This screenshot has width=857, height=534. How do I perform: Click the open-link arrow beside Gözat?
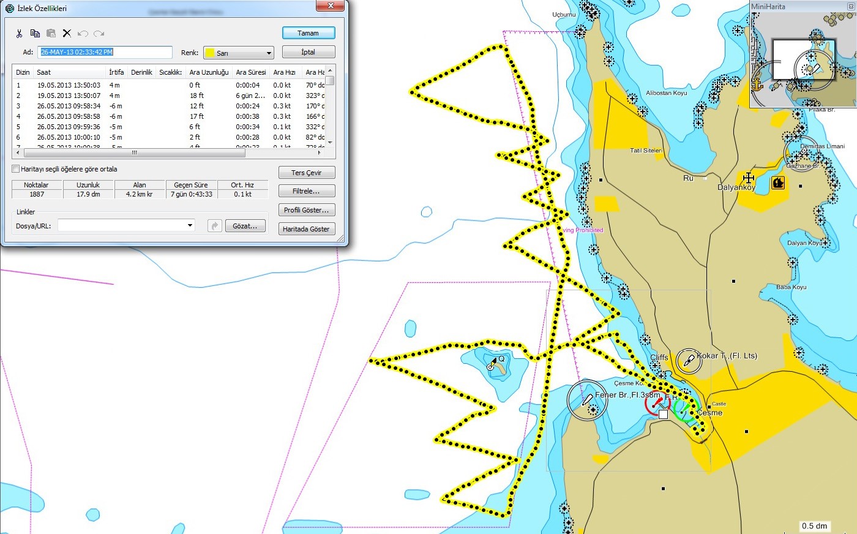(x=214, y=226)
